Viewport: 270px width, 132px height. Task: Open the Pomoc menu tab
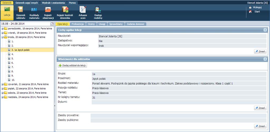click(73, 3)
